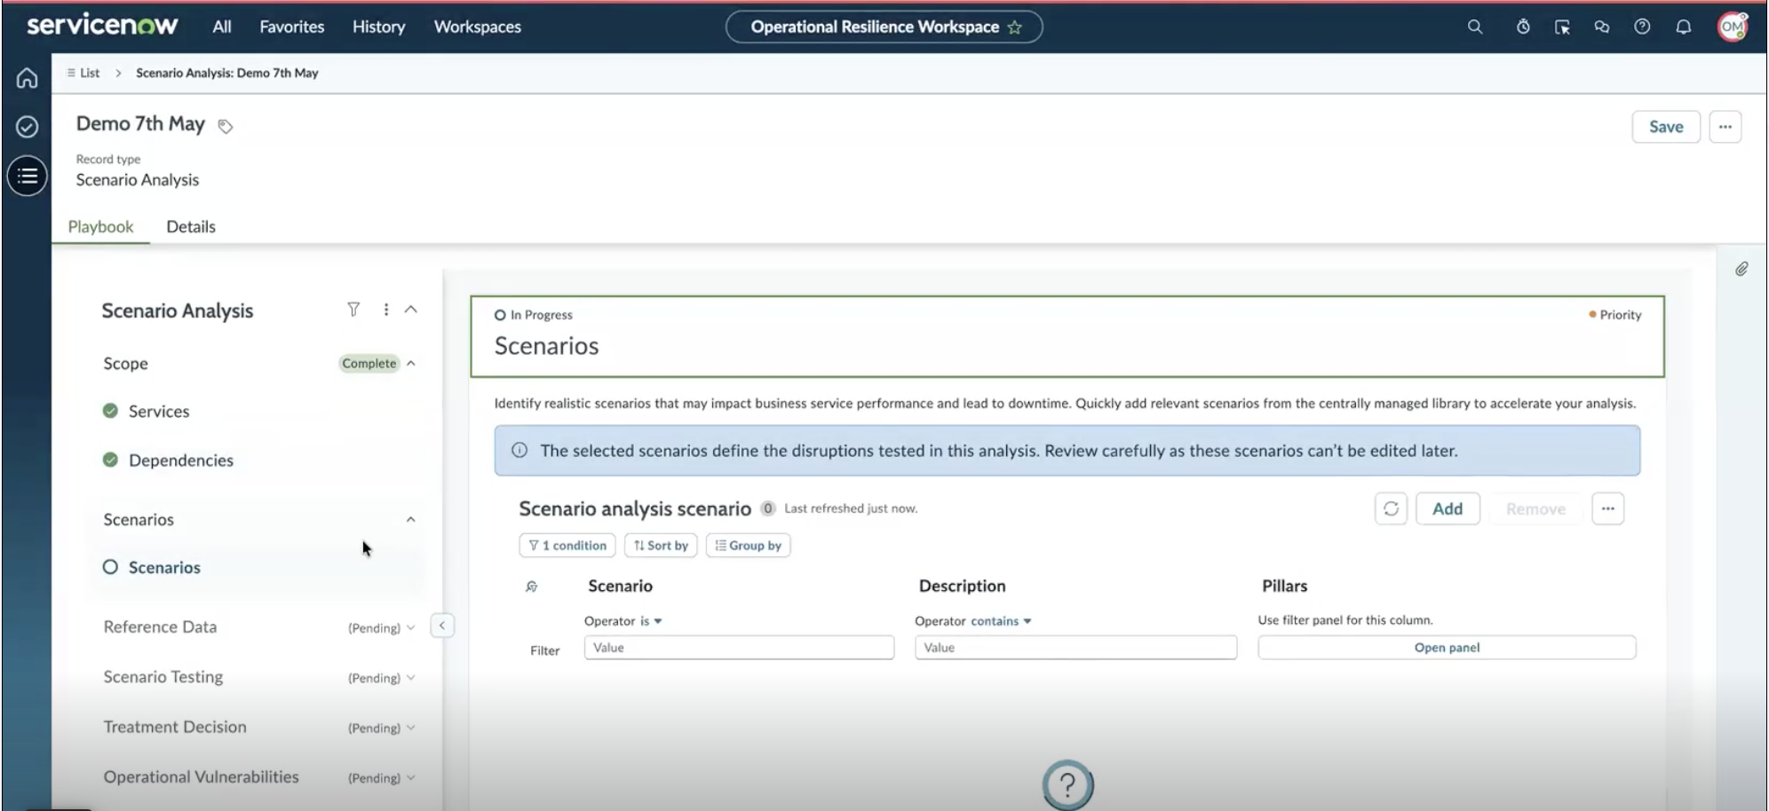Click the Scenario Analysis filter funnel icon

tap(353, 309)
